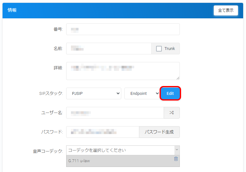Click the パスワード input field
The width and height of the screenshot is (246, 172).
coord(102,132)
